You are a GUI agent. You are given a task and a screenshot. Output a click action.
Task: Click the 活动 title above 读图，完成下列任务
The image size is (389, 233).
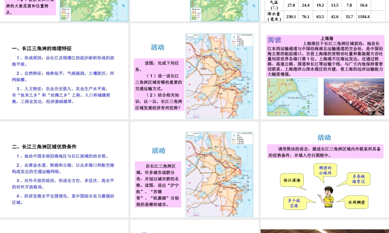pyautogui.click(x=158, y=47)
